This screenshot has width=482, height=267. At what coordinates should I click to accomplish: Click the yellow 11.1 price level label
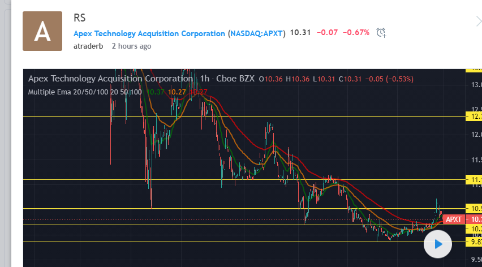pos(473,180)
